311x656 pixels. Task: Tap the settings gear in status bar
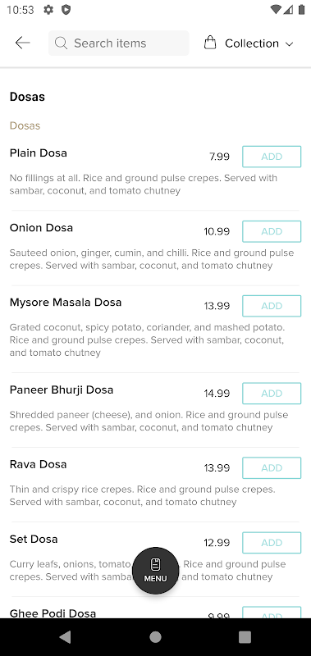[x=48, y=10]
